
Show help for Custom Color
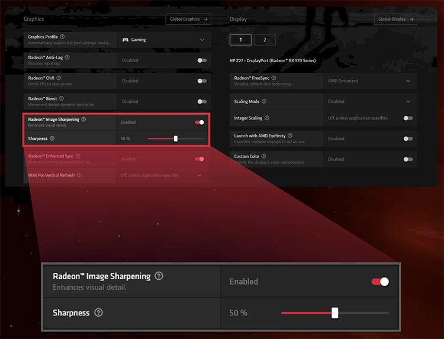point(263,156)
